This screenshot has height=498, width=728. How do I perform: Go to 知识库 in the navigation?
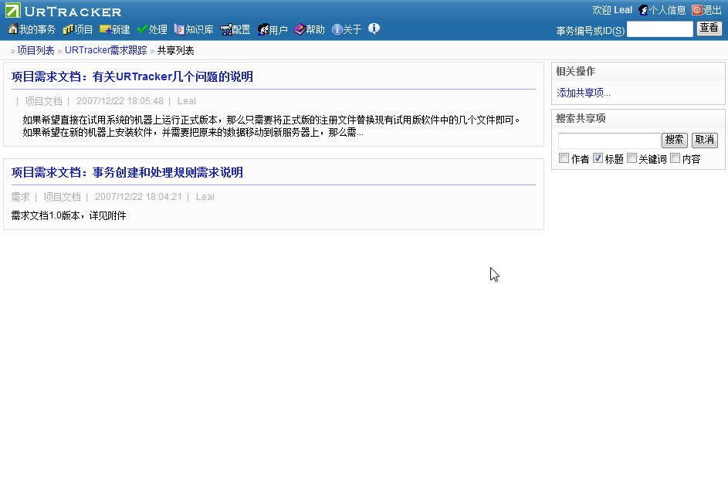point(199,30)
